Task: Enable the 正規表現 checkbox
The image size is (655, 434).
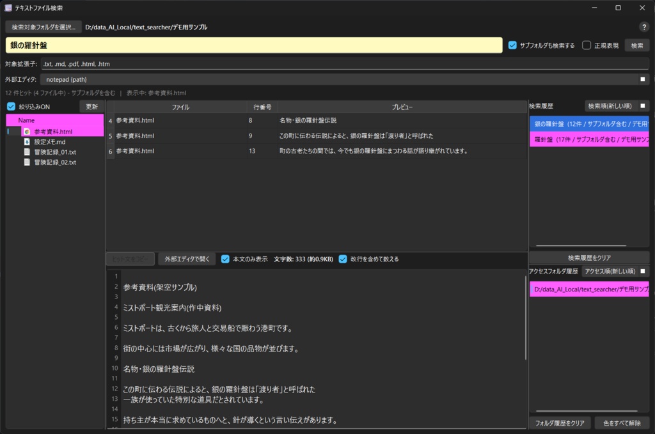Action: [587, 45]
